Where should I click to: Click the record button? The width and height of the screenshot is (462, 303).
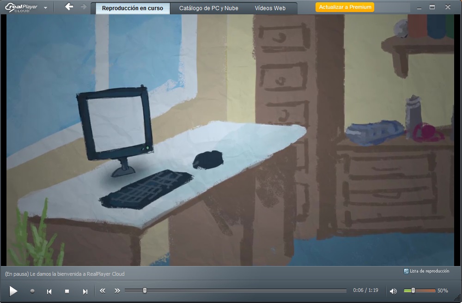pyautogui.click(x=32, y=291)
